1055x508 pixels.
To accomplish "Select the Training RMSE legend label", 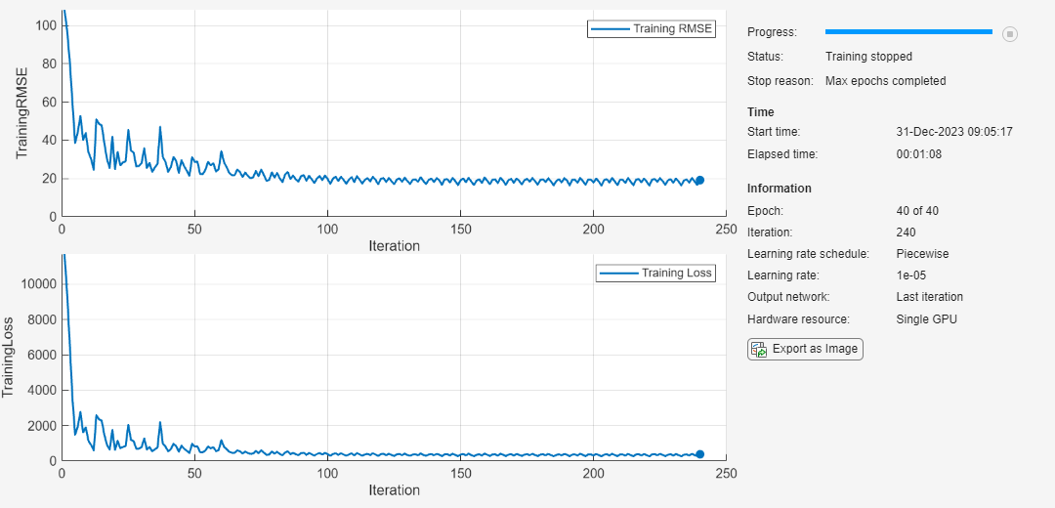I will [673, 29].
